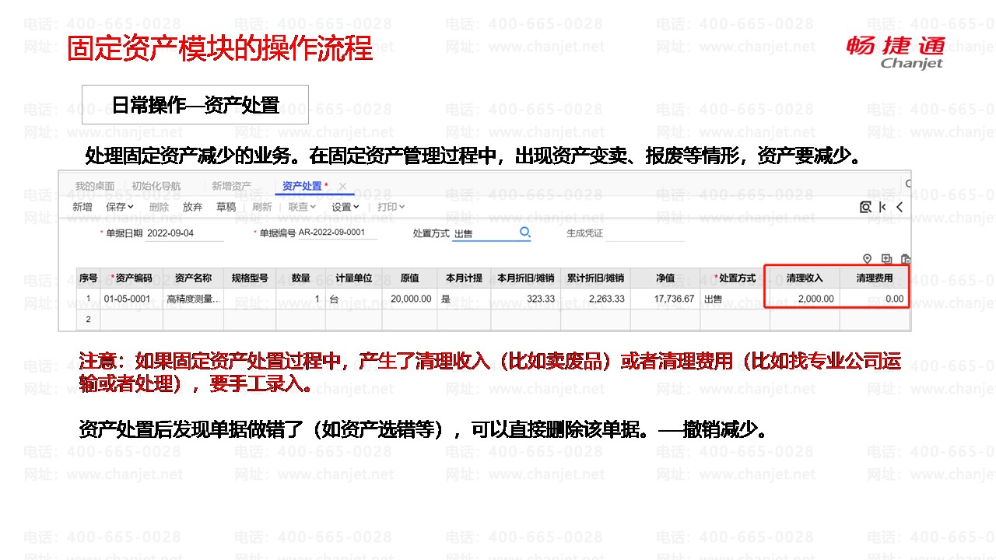Screen dimensions: 996x560
Task: Click the 新增 toolbar button
Action: coord(82,207)
